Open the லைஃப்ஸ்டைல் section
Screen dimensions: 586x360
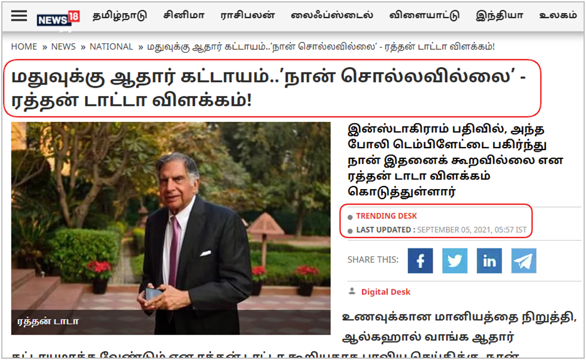click(332, 16)
